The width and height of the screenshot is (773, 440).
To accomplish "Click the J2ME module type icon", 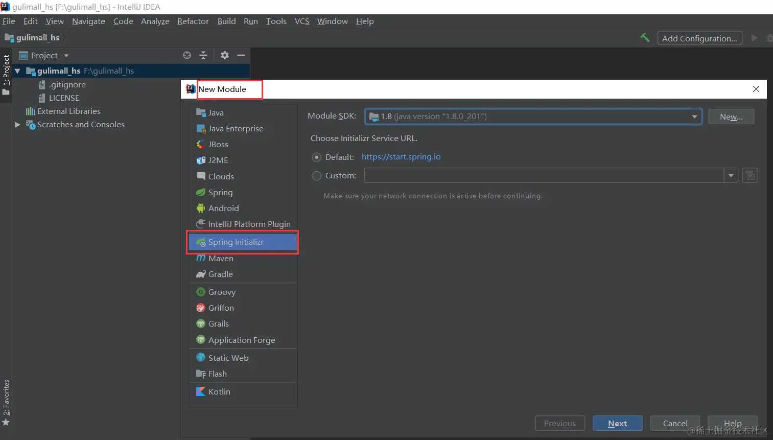I will point(201,160).
